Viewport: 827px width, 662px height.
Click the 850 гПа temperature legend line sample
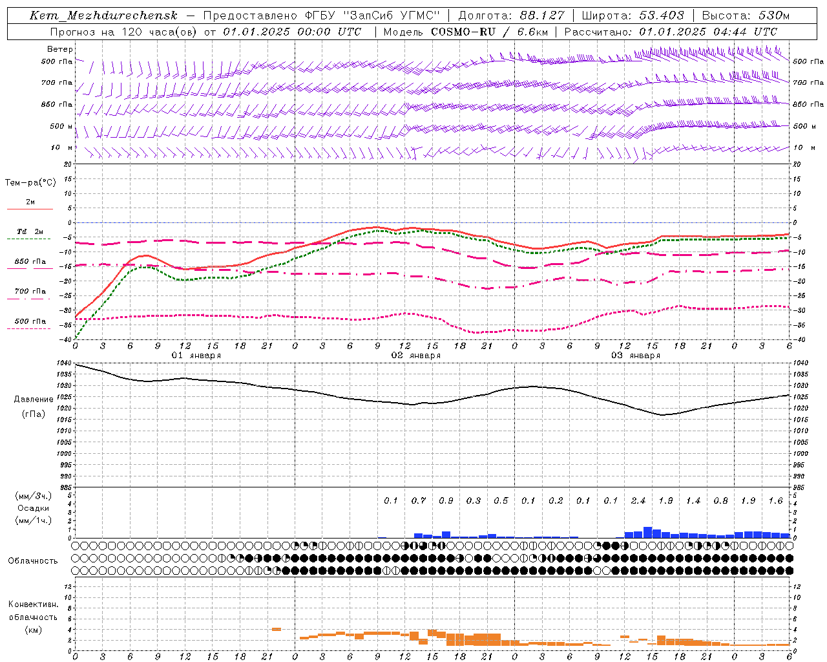30,268
